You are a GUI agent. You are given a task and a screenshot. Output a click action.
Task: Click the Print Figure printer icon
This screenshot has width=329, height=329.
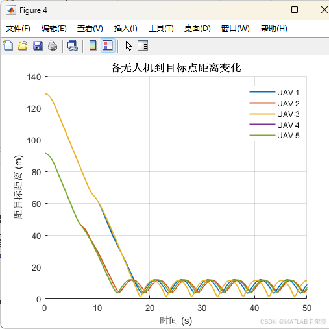coord(53,45)
